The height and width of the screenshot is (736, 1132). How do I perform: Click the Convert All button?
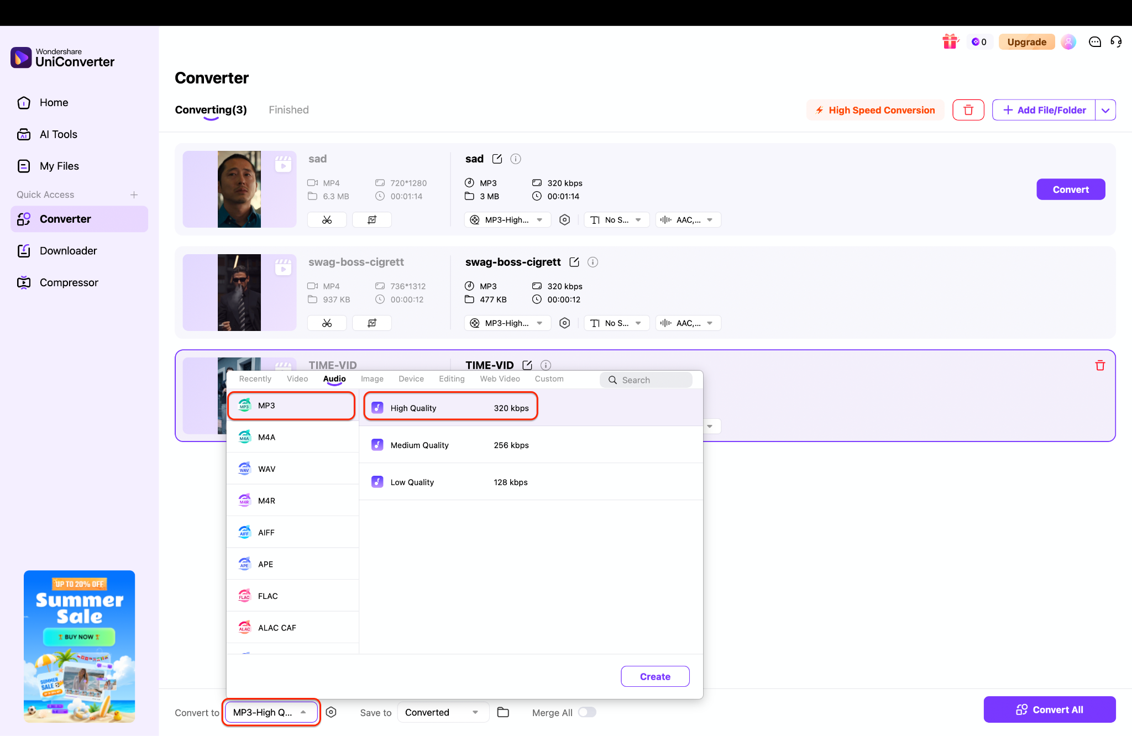tap(1049, 709)
